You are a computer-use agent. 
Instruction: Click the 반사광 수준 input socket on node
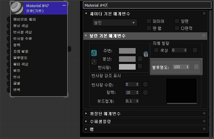pyautogui.click(x=9, y=38)
